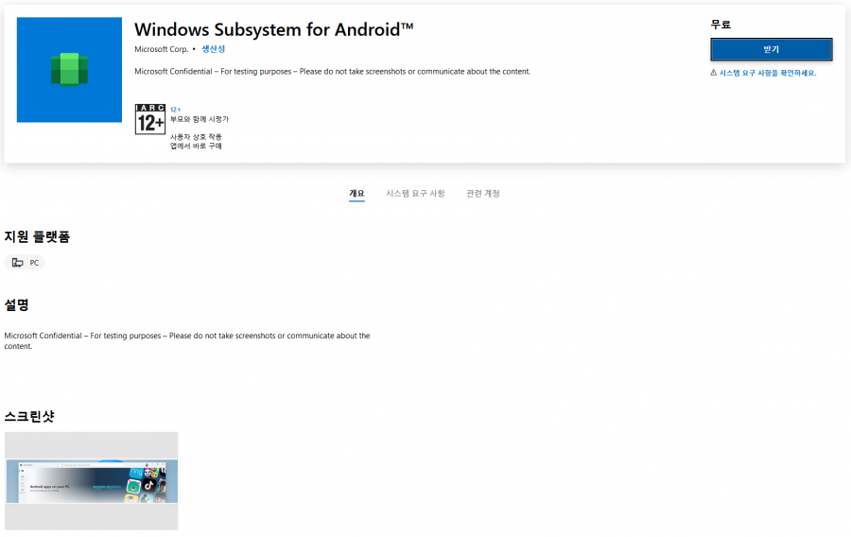Click the 무료 price label
This screenshot has height=537, width=851.
(x=721, y=25)
